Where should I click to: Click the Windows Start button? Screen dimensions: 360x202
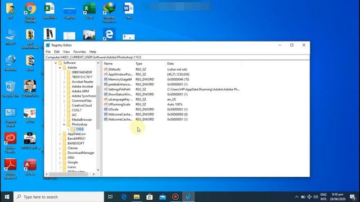(x=7, y=197)
